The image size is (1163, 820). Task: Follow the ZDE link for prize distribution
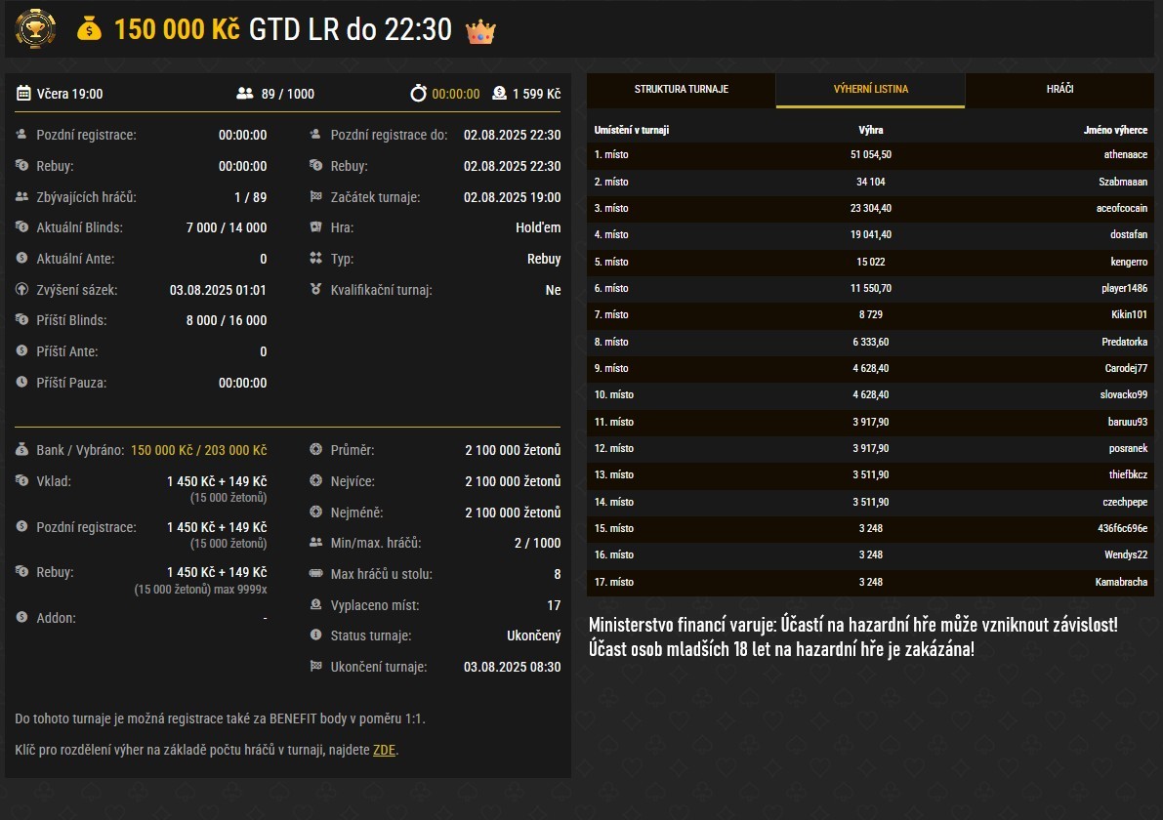(x=385, y=751)
